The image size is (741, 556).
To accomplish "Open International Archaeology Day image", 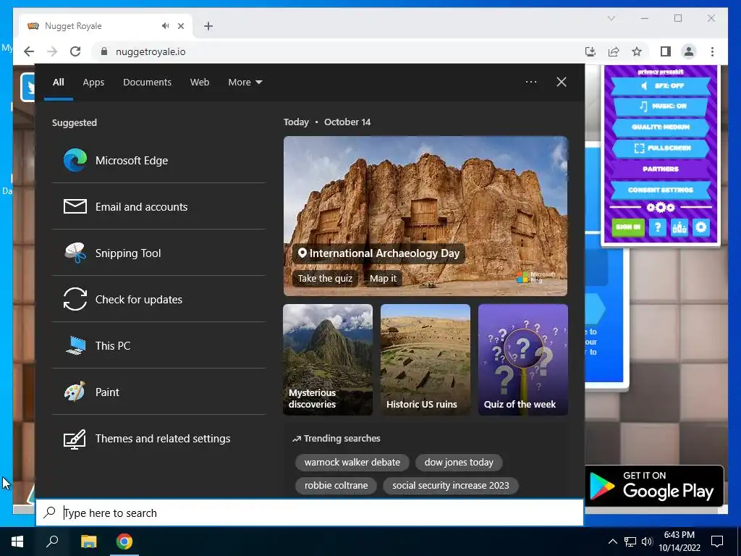I will tap(425, 216).
